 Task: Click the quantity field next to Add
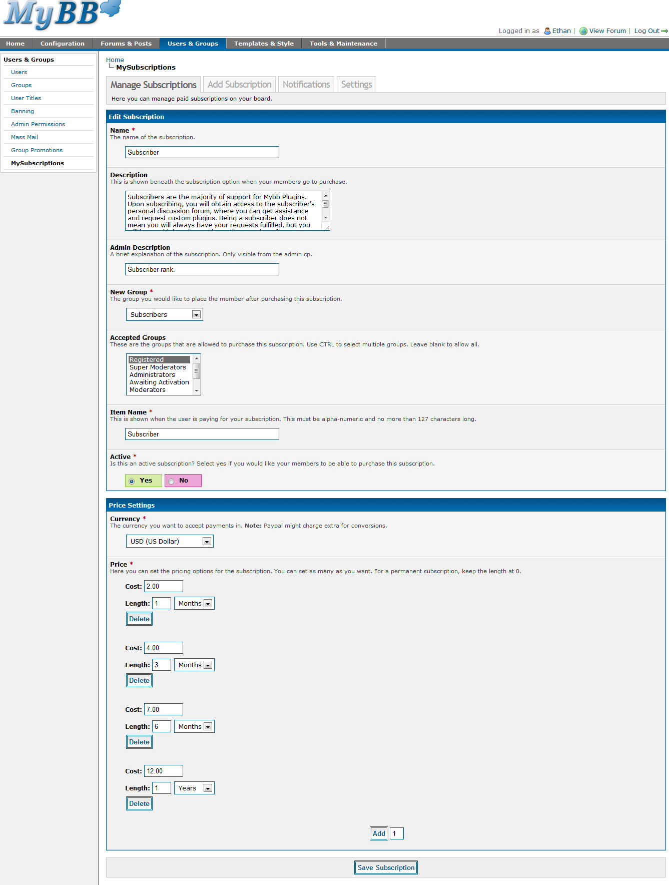click(x=397, y=833)
